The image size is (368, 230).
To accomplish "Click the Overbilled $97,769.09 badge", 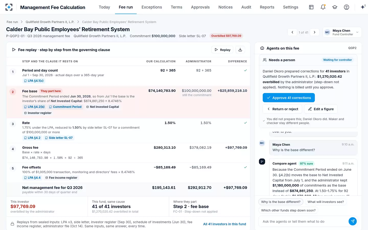I will tap(226, 36).
